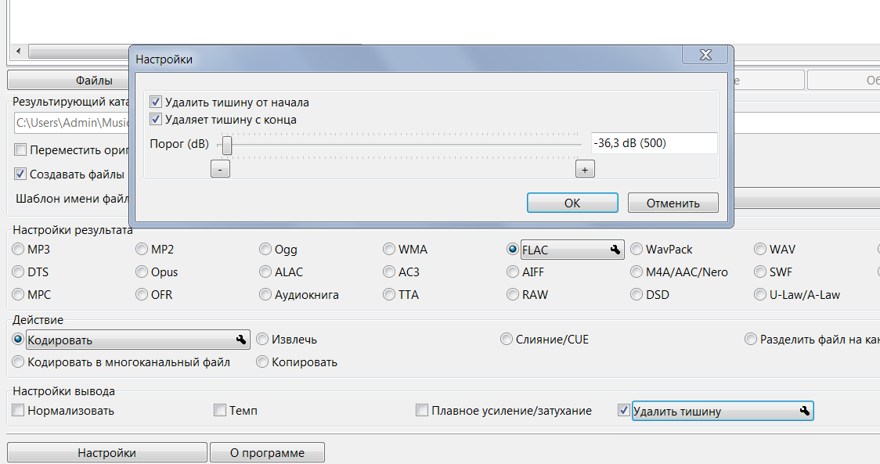The height and width of the screenshot is (464, 880).
Task: Open FLAC format settings wrench icon
Action: click(x=615, y=250)
